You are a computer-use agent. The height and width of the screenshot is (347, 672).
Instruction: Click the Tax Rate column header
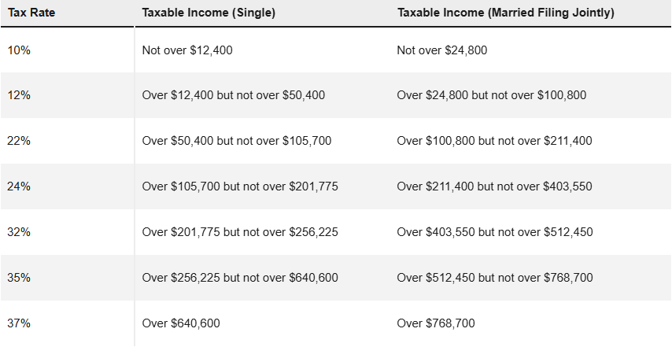click(31, 13)
